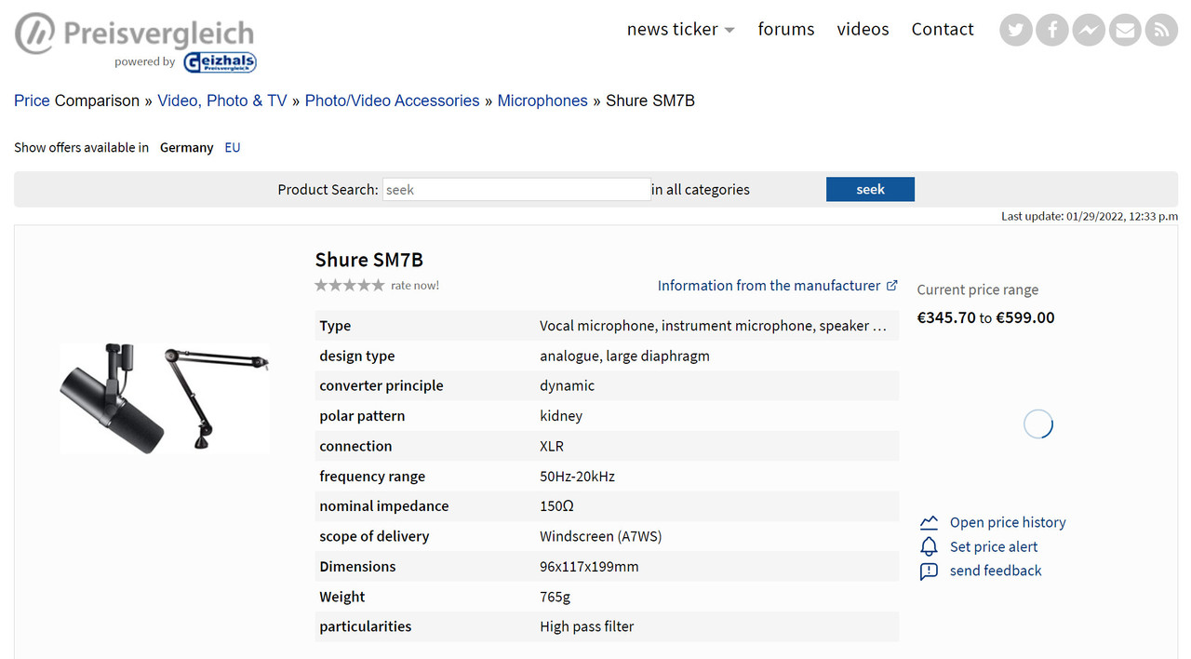Viewport: 1191px width, 659px height.
Task: Click the bell icon for price alert
Action: pyautogui.click(x=929, y=546)
